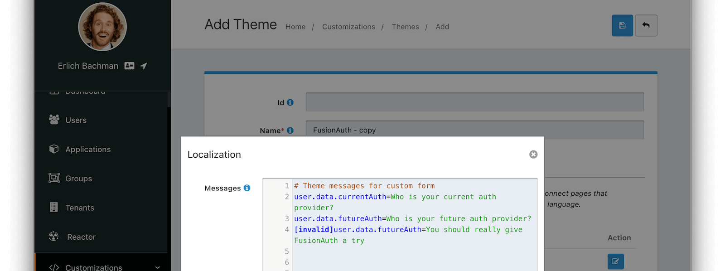
Task: Click the Groups icon in sidebar
Action: coord(54,178)
